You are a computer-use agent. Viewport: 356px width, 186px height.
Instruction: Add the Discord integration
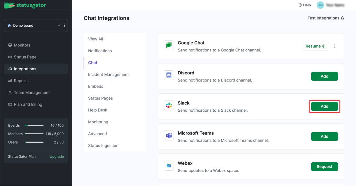pos(325,76)
